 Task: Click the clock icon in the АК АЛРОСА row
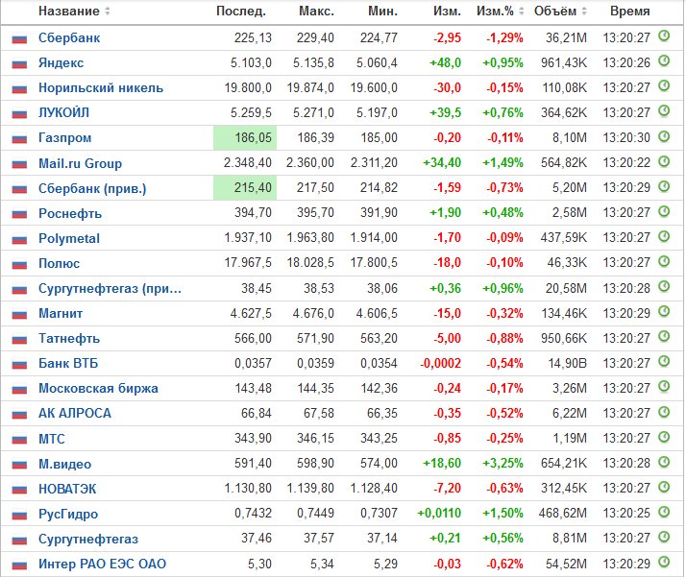(664, 412)
